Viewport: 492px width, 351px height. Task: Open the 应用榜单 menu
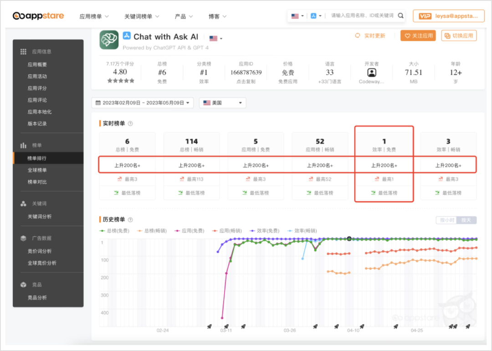point(94,16)
